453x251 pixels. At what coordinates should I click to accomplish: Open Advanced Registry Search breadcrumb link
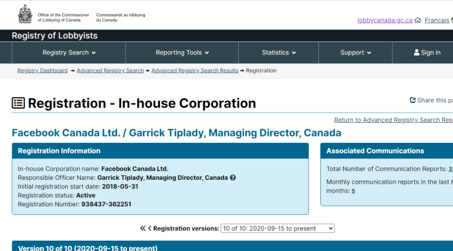110,71
